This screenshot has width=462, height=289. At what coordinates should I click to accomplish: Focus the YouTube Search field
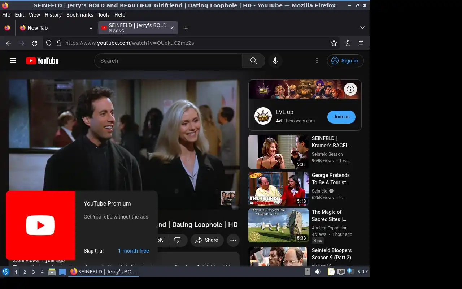168,61
